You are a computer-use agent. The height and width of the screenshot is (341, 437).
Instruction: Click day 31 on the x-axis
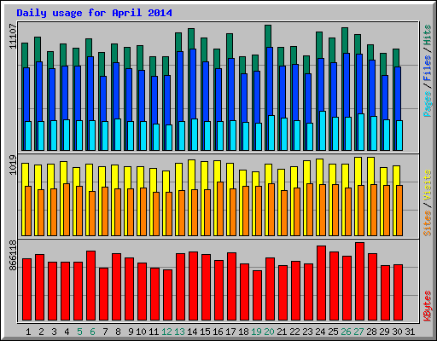pos(410,332)
